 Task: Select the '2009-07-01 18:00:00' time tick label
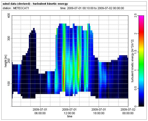pyautogui.click(x=99, y=111)
